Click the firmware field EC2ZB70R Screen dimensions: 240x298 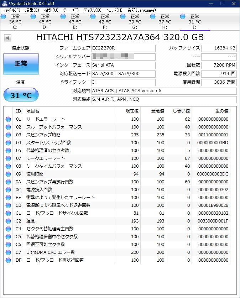coord(123,48)
